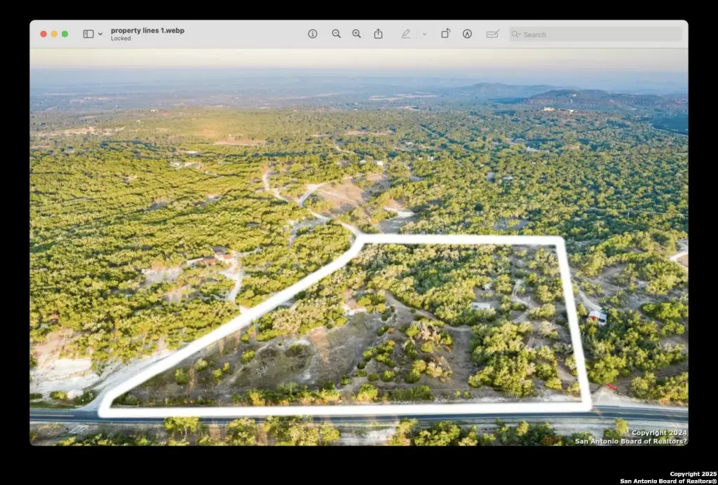
Task: Click the magnifying glass in the search box
Action: tap(516, 34)
